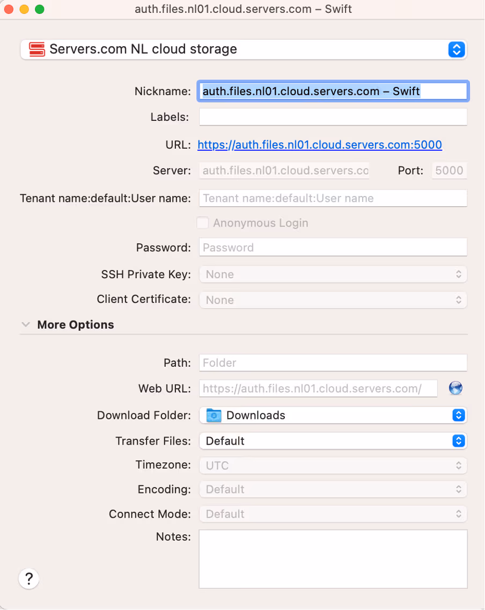Image resolution: width=485 pixels, height=610 pixels.
Task: Click the Labels: label
Action: (170, 117)
